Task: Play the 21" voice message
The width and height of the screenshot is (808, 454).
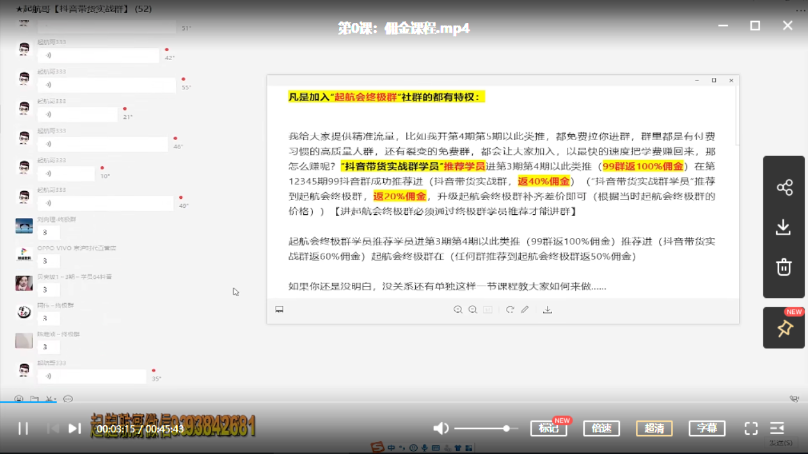Action: [x=77, y=114]
